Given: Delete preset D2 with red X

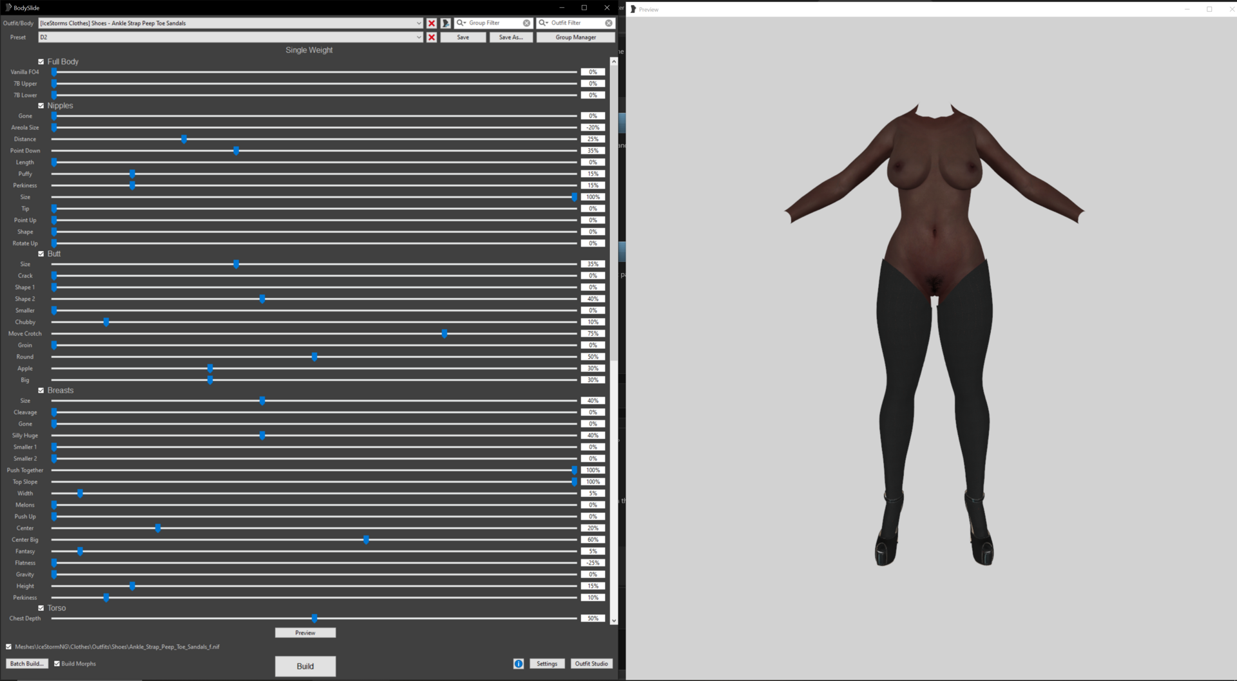Looking at the screenshot, I should [432, 37].
